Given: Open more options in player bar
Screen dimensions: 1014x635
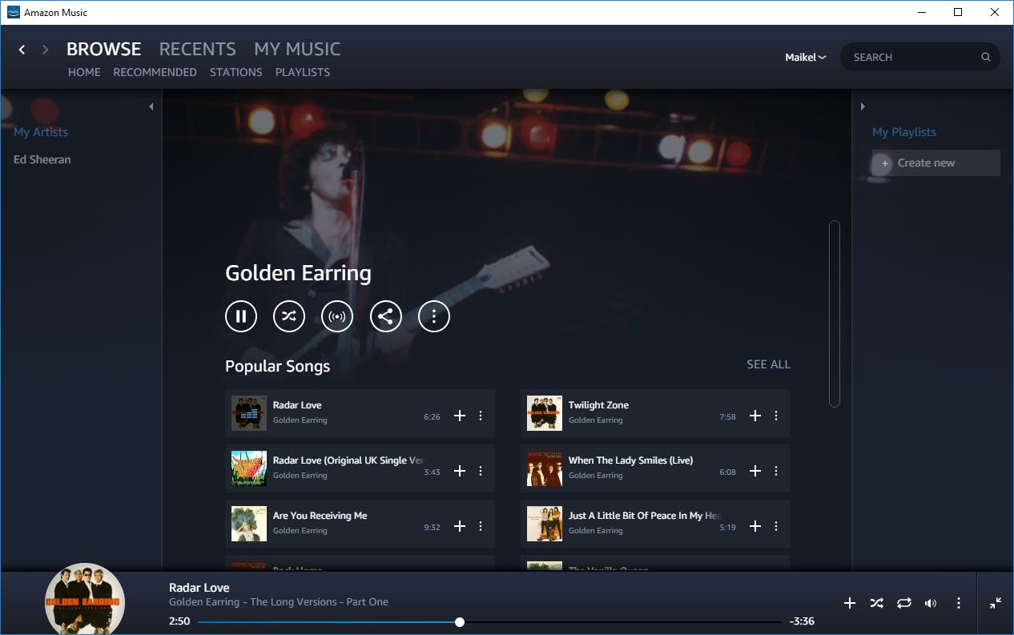Looking at the screenshot, I should click(x=959, y=603).
